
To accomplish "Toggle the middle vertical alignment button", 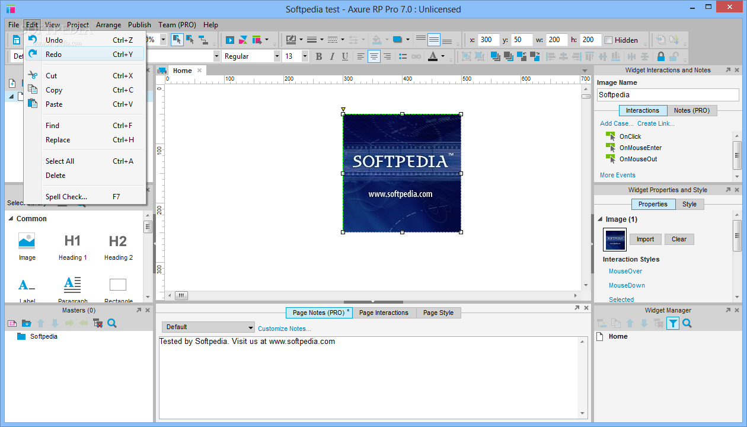I will (x=434, y=40).
